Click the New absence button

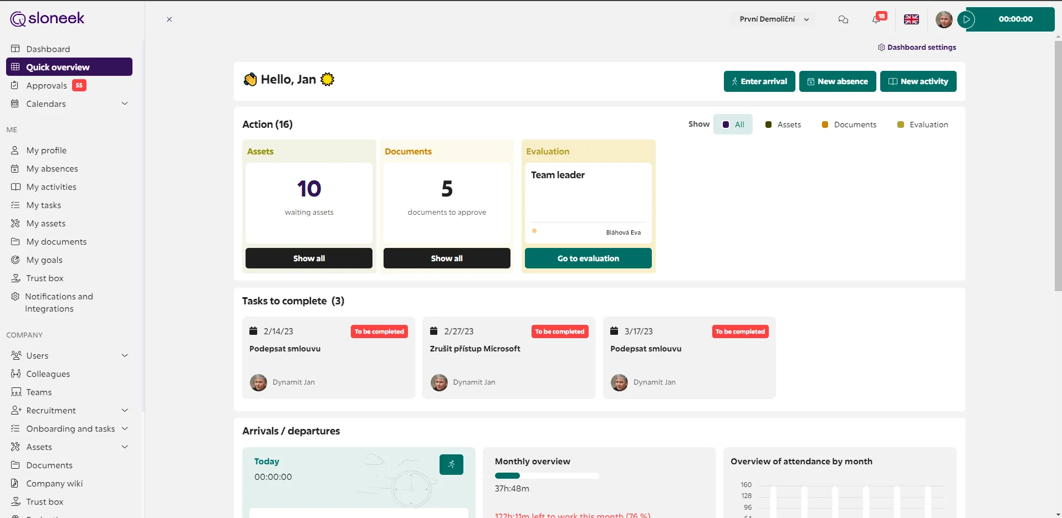pos(838,81)
